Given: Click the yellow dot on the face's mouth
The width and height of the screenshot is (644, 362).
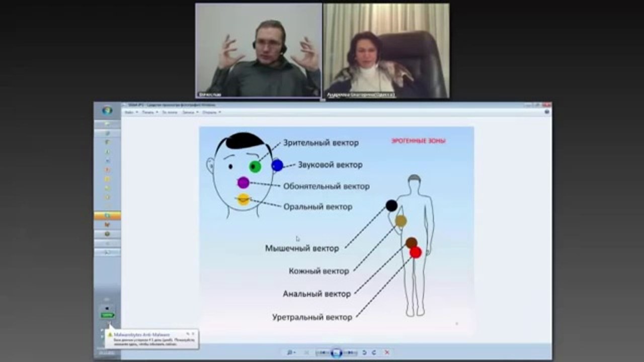Looking at the screenshot, I should [244, 200].
